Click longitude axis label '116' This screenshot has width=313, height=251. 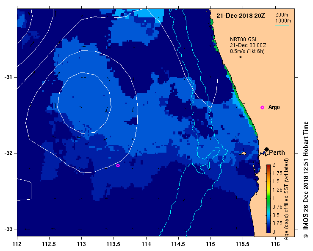tap(275, 244)
